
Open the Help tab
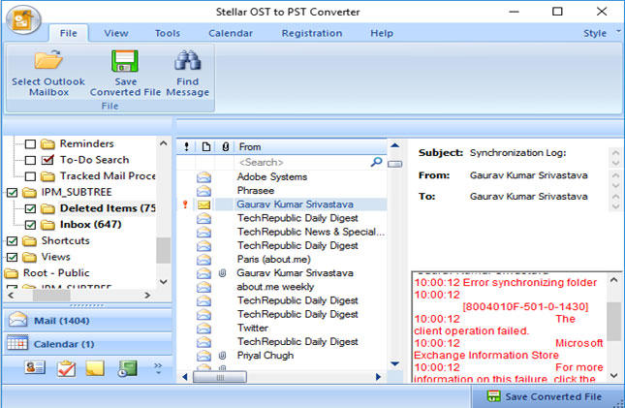(382, 33)
